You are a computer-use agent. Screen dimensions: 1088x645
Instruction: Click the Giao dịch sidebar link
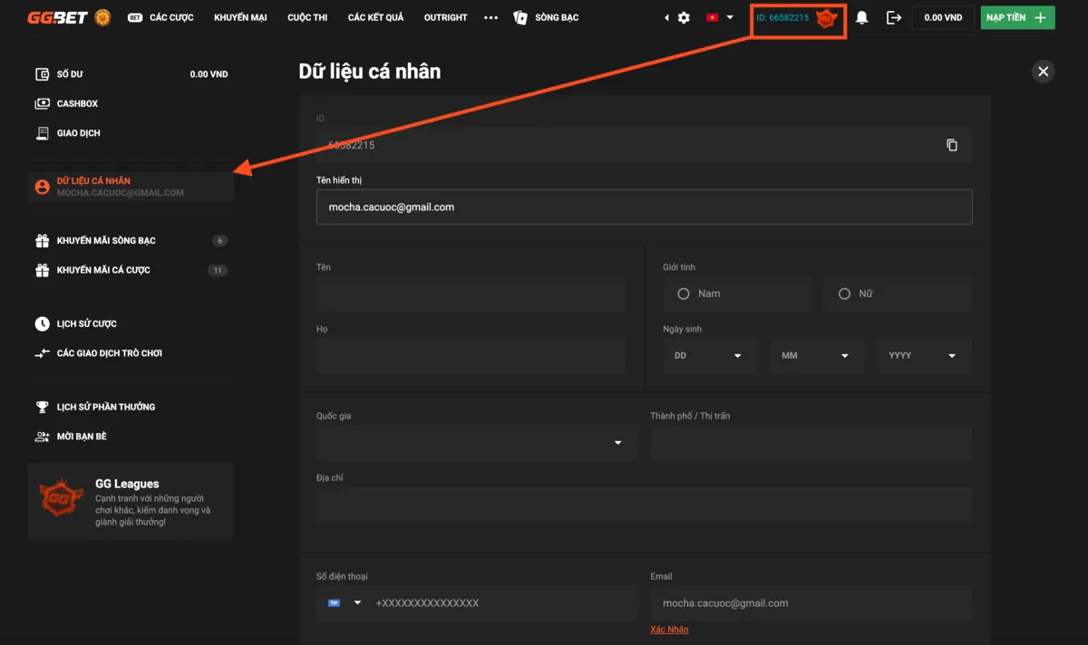[78, 133]
